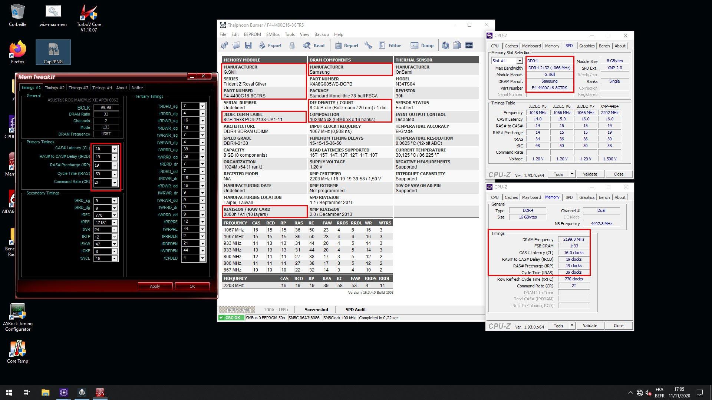This screenshot has height=400, width=712.
Task: Switch to Timings #4 tab in MemTweakIt
Action: pos(102,88)
